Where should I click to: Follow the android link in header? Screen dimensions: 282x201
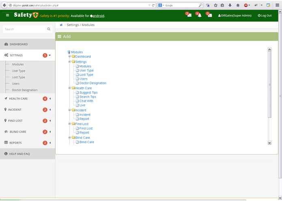point(98,16)
